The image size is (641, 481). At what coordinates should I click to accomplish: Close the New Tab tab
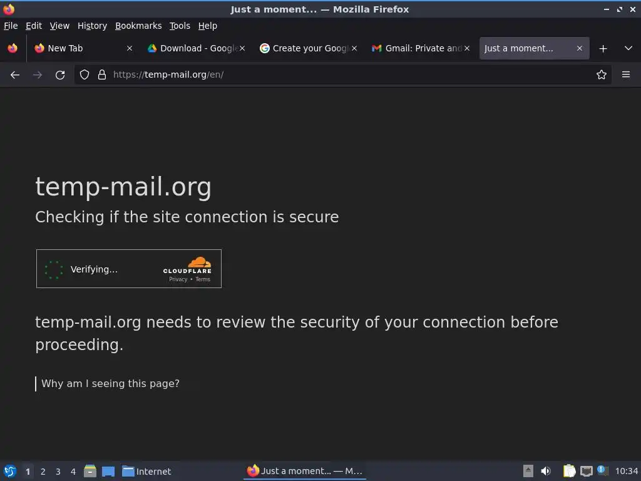point(130,48)
